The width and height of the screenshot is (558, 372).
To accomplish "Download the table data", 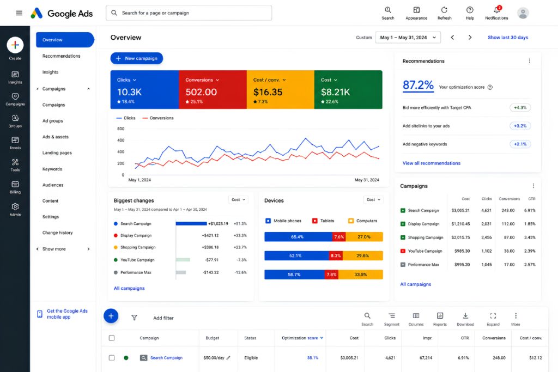I will [465, 319].
